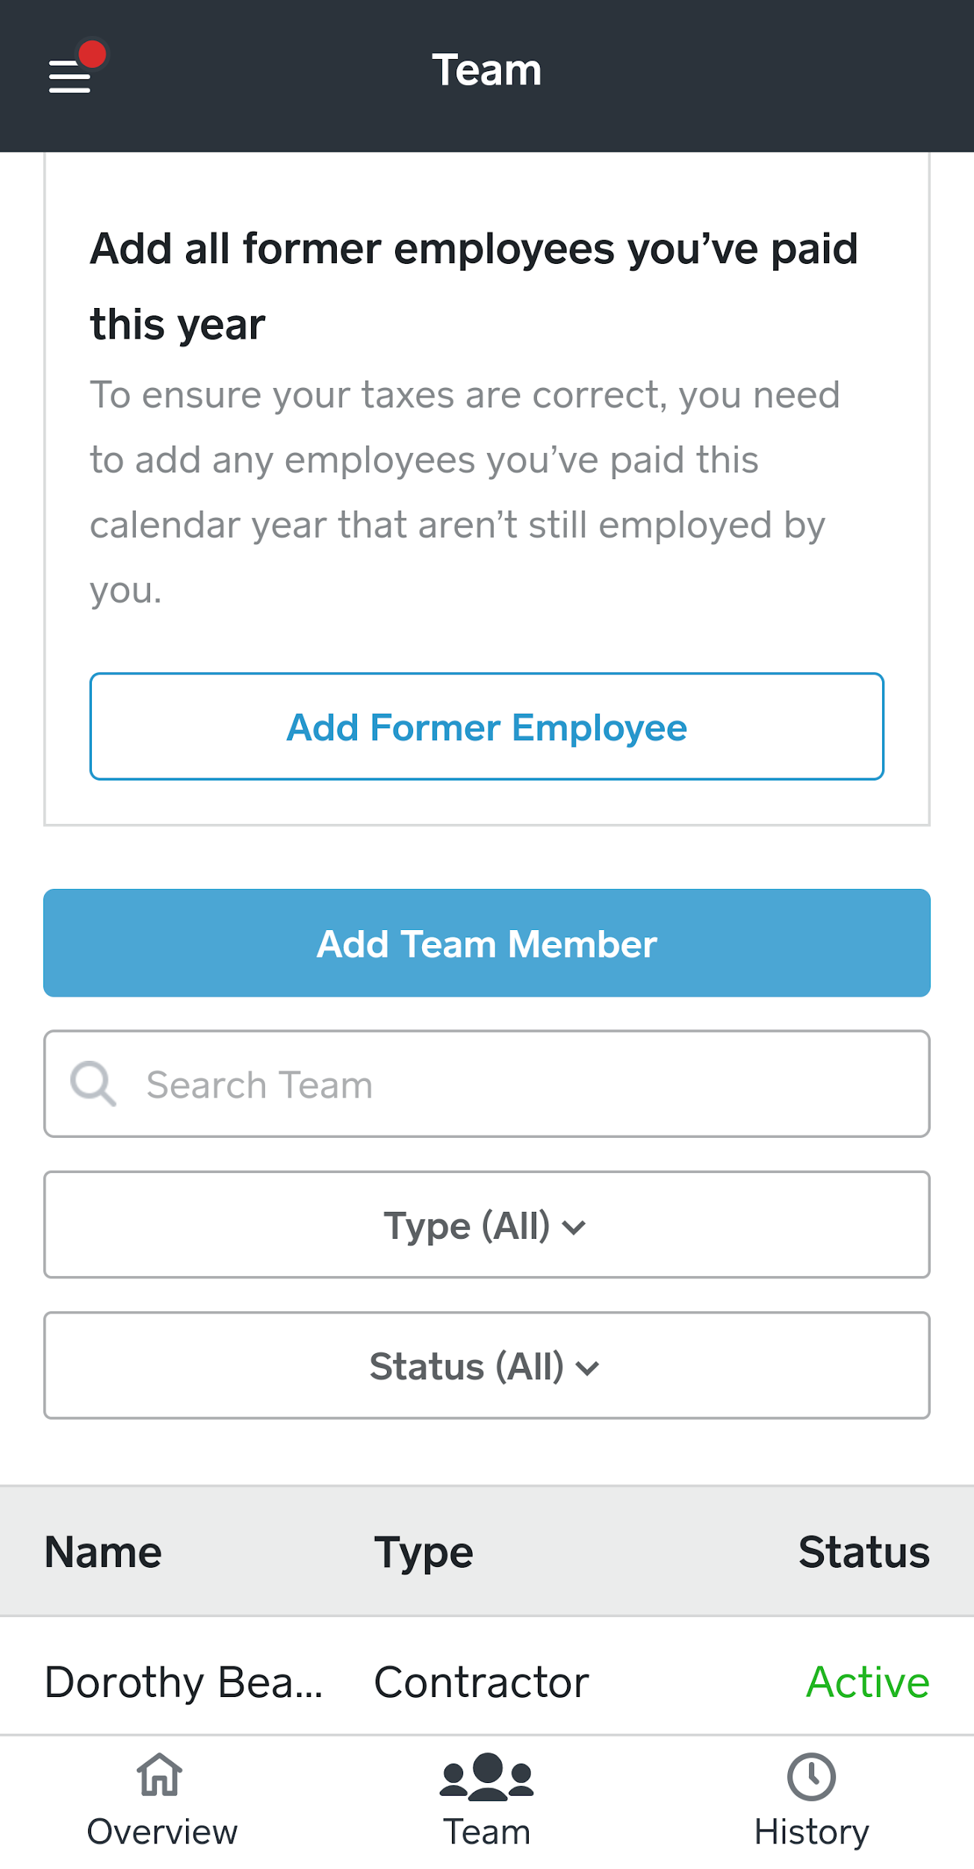Click the search magnifier icon
The height and width of the screenshot is (1869, 974).
(93, 1083)
